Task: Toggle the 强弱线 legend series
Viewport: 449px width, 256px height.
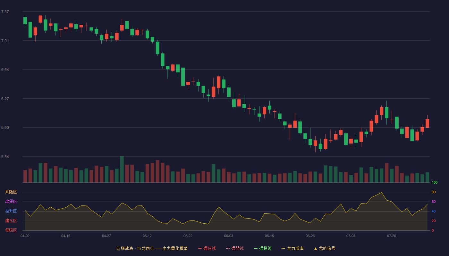Action: tap(235, 248)
